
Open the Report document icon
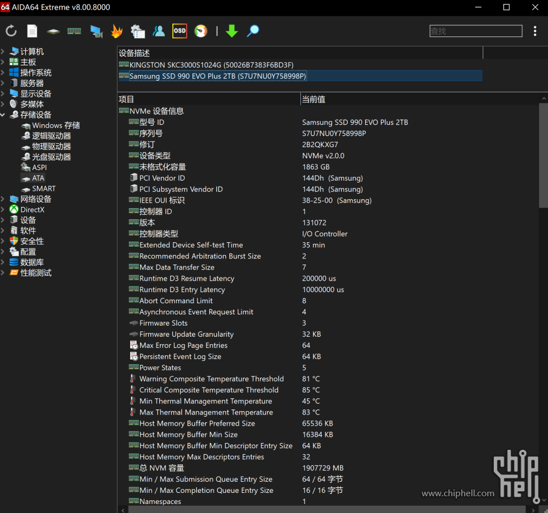tap(32, 31)
